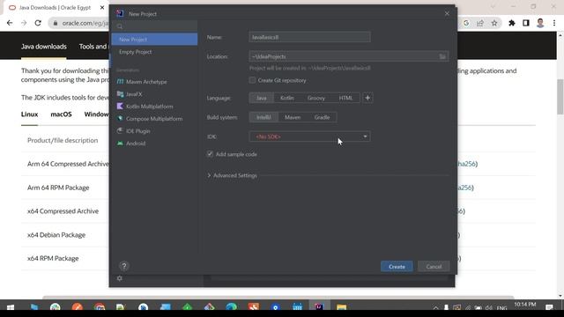This screenshot has height=317, width=564.
Task: Go back in Chrome browser
Action: click(10, 23)
